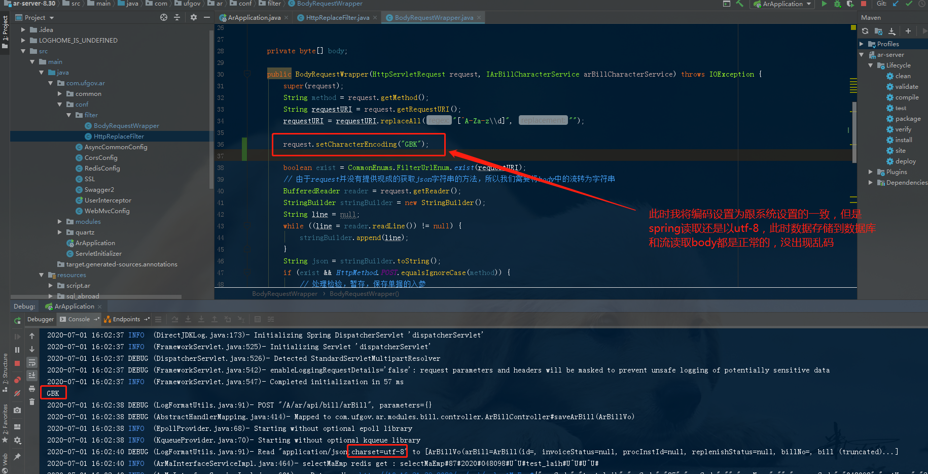This screenshot has width=928, height=474.
Task: Click the filter breadcrumb in navigation bar
Action: point(274,4)
